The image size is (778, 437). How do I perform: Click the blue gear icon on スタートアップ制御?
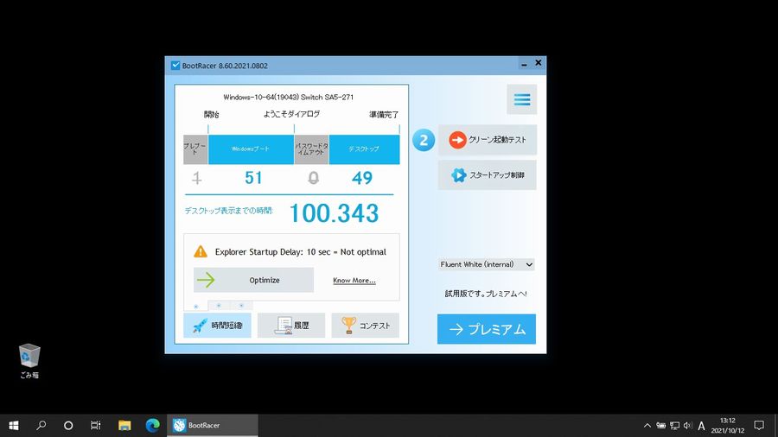(x=458, y=175)
